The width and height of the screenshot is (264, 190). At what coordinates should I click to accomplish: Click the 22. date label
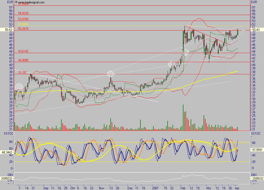(x=172, y=188)
